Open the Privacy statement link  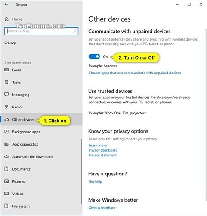[102, 155]
